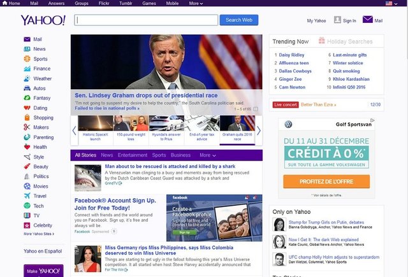The width and height of the screenshot is (408, 277).
Task: Click into the search input field
Action: [146, 20]
